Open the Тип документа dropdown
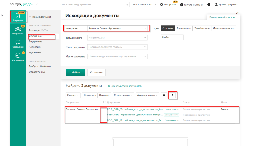 click(x=117, y=38)
